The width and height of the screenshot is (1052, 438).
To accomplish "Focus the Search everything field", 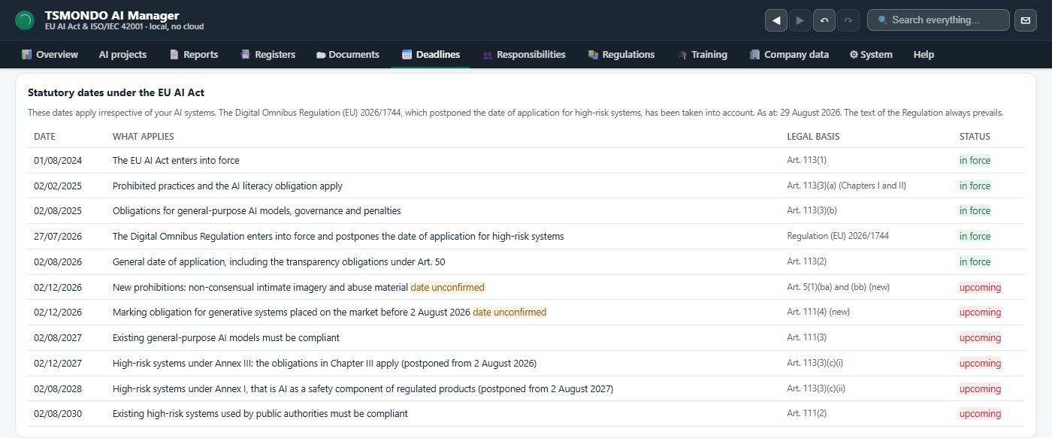I will (938, 20).
